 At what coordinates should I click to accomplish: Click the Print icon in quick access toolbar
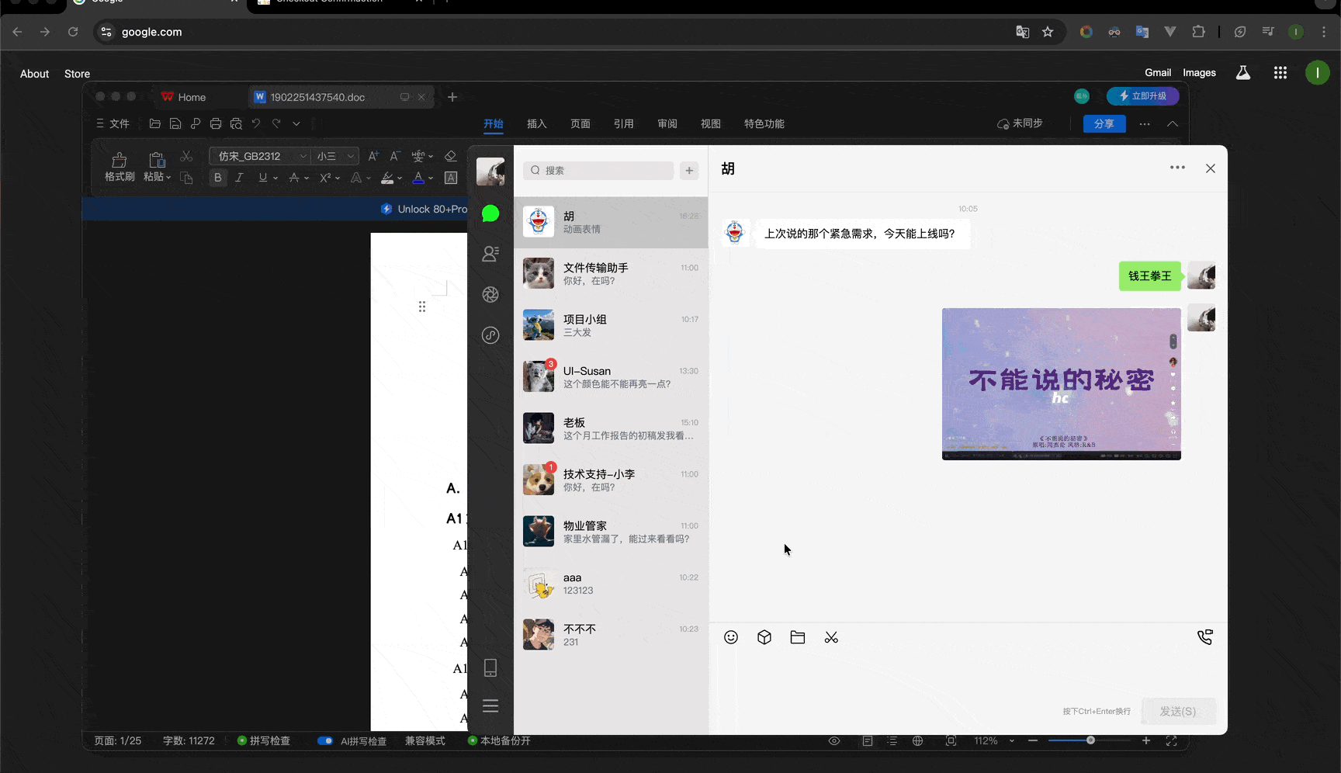(215, 123)
